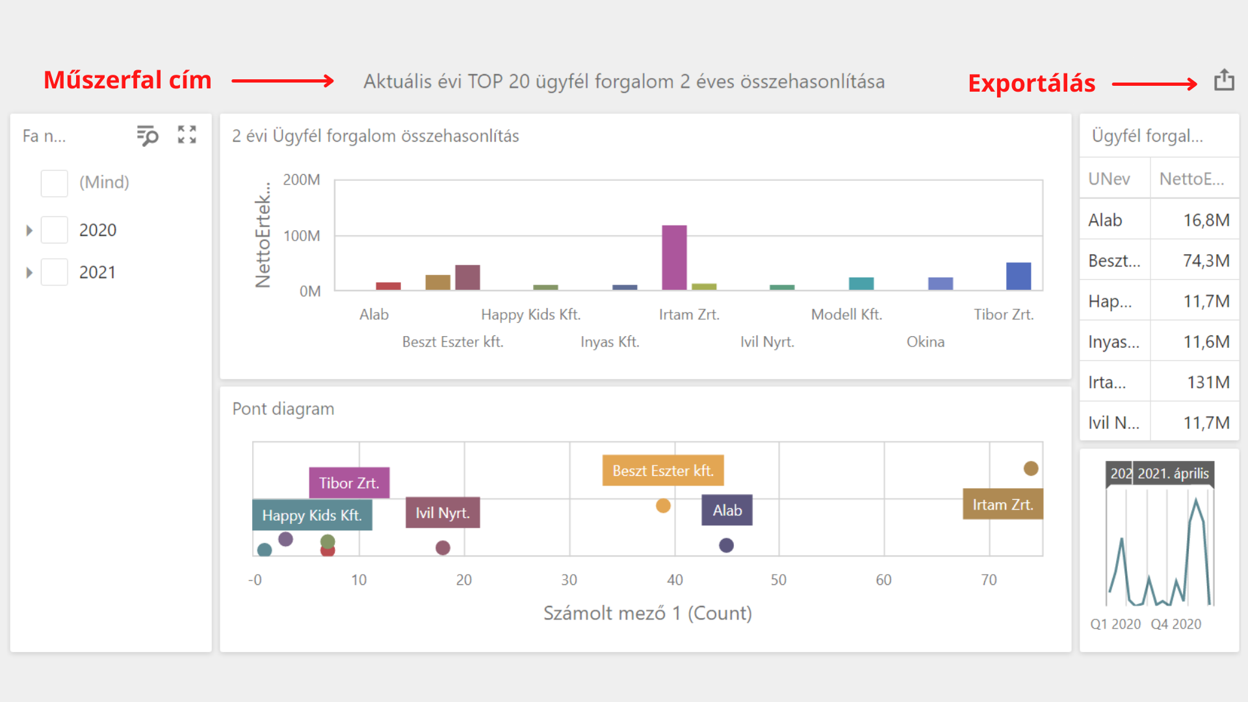Click the 2021. április range marker

pyautogui.click(x=1173, y=474)
